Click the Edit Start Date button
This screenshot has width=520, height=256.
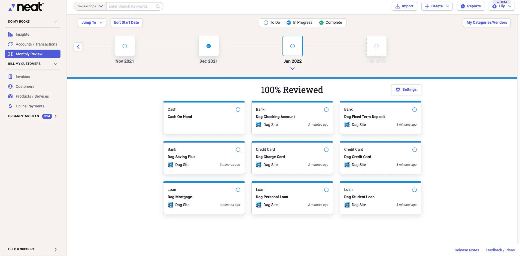pos(126,22)
